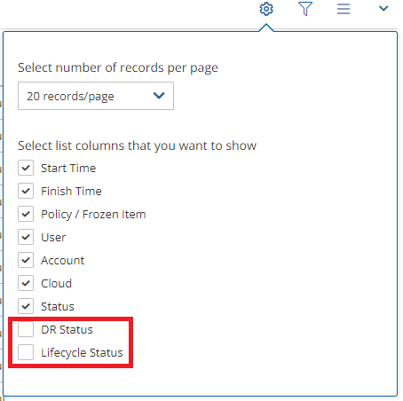Open the gear settings icon

point(266,9)
